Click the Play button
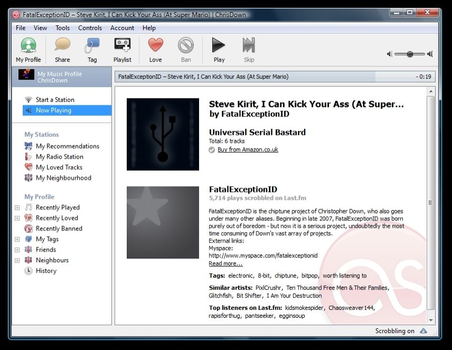452x350 pixels. coord(219,50)
